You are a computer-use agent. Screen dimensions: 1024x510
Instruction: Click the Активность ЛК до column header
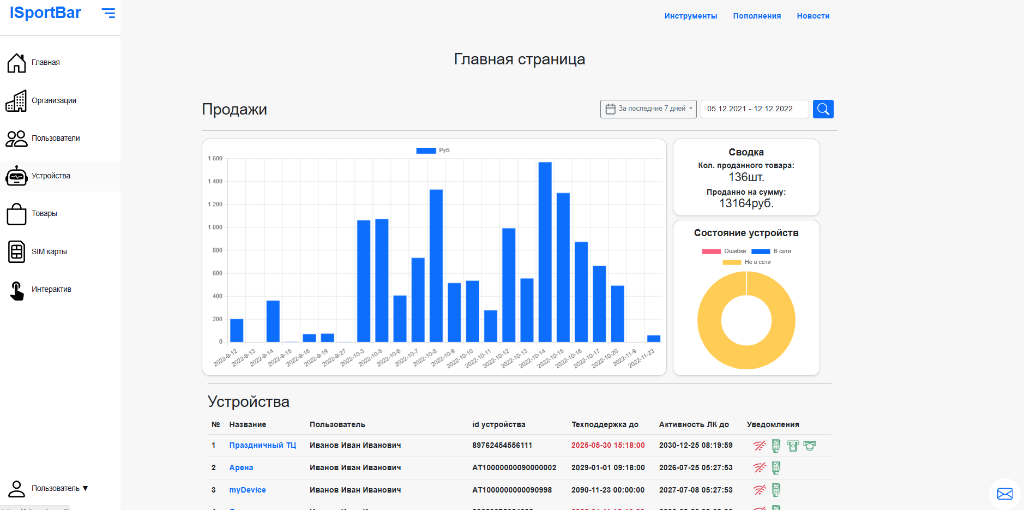click(694, 424)
